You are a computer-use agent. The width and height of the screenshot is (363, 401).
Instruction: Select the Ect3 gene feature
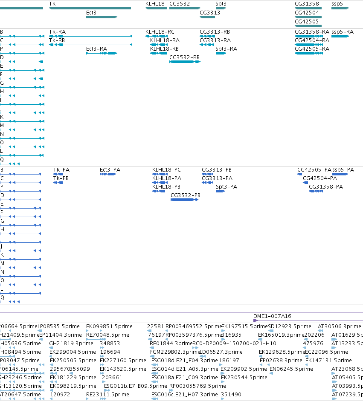coord(102,17)
